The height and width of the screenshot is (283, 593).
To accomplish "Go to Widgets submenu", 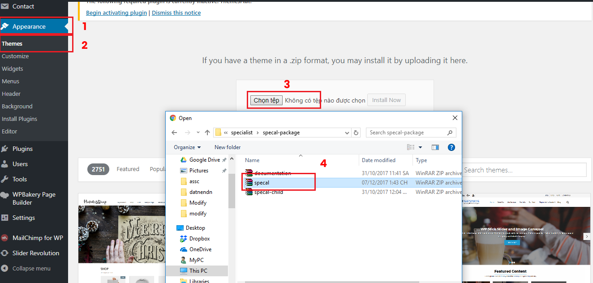I will [13, 69].
